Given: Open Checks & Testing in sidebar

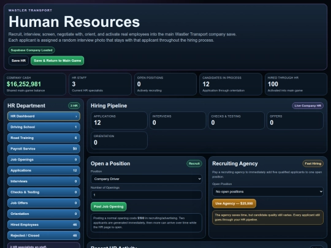Looking at the screenshot, I should (44, 192).
